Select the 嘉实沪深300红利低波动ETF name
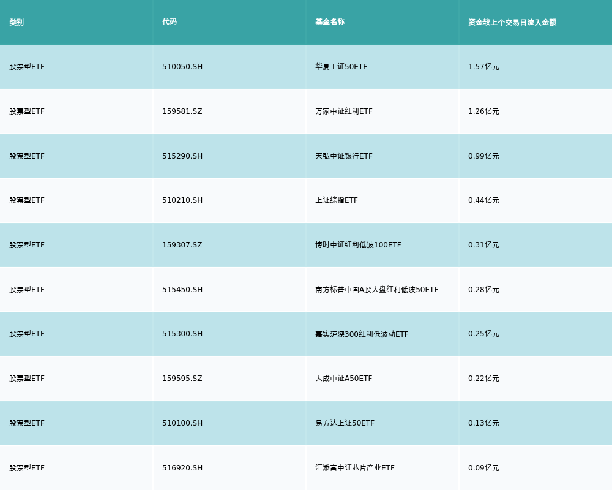 click(x=362, y=334)
